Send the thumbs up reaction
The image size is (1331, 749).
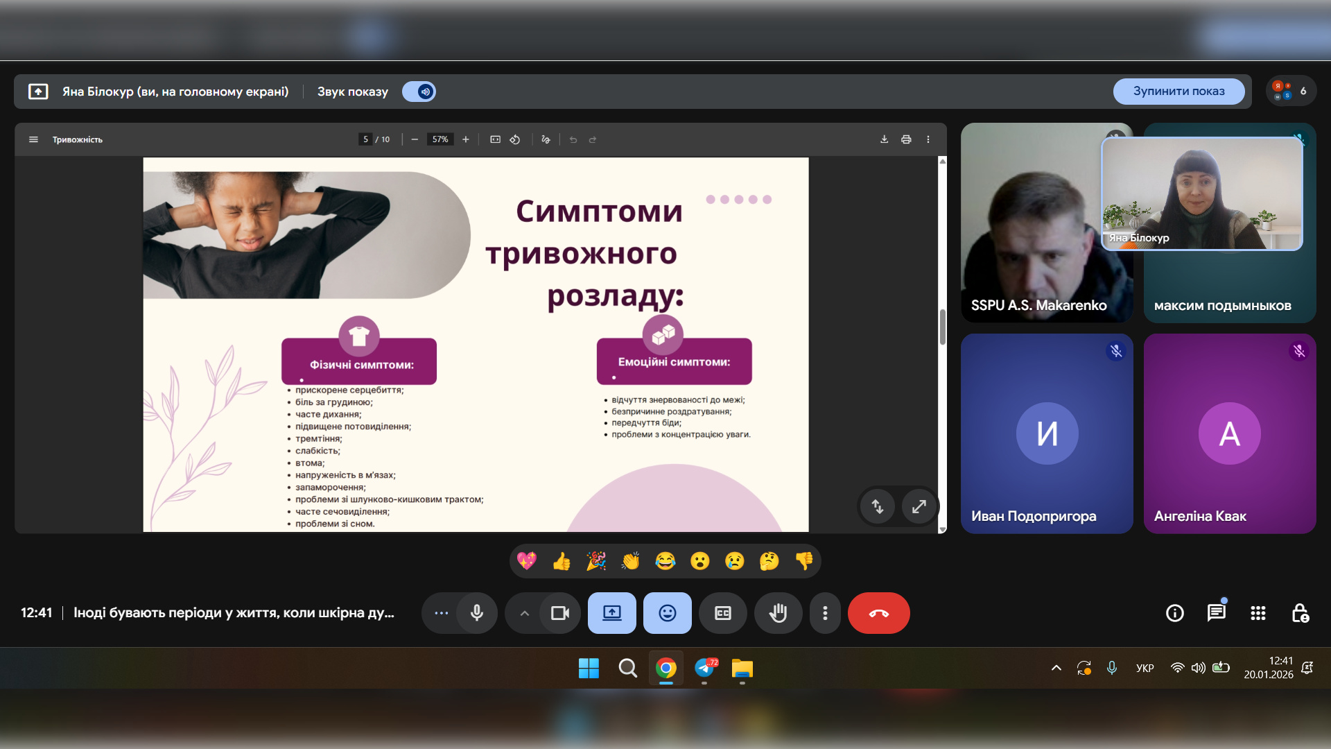[x=562, y=561]
